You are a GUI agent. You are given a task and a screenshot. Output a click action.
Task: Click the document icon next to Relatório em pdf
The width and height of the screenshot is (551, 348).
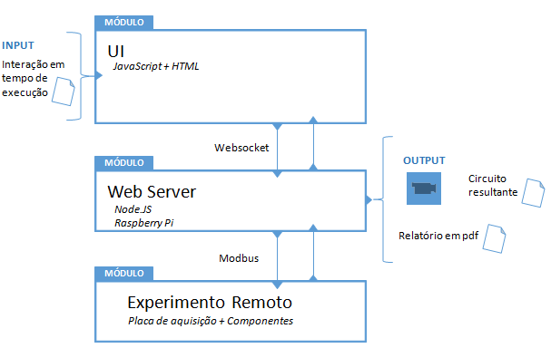click(494, 238)
